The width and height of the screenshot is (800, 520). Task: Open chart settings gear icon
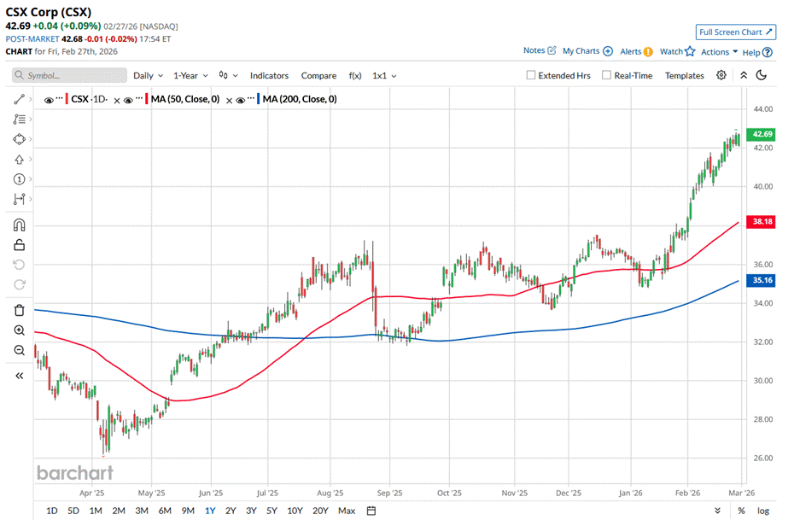(x=721, y=75)
